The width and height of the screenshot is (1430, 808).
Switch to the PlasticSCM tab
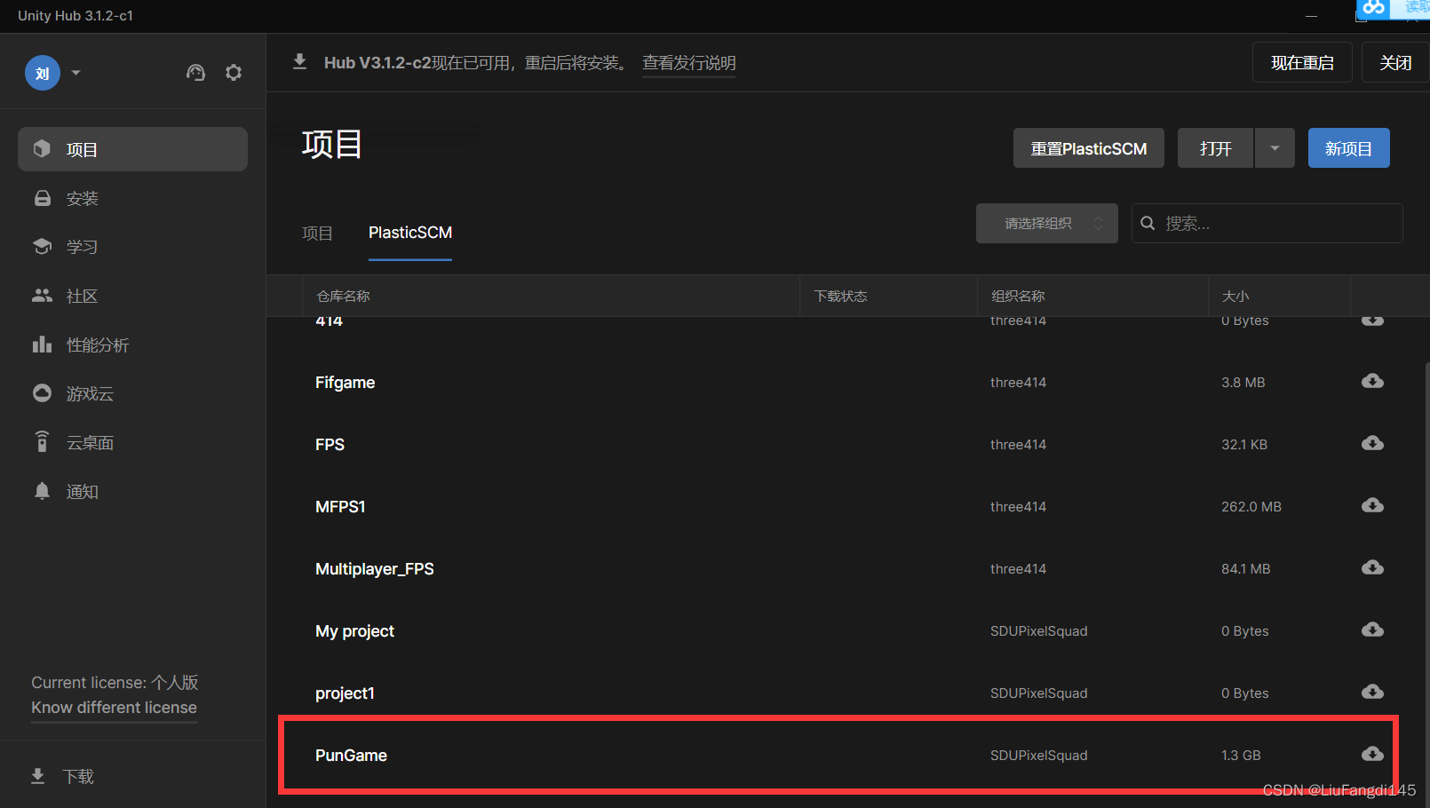409,233
